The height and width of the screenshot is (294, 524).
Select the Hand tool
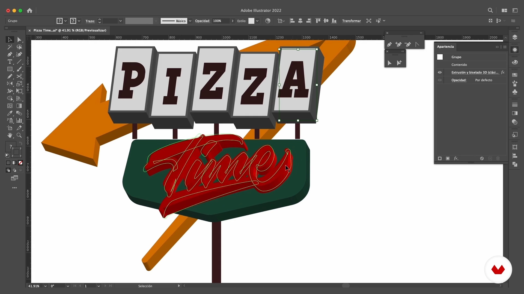tap(10, 135)
